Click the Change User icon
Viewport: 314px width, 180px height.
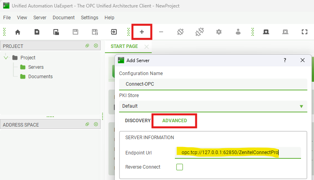tap(238, 32)
